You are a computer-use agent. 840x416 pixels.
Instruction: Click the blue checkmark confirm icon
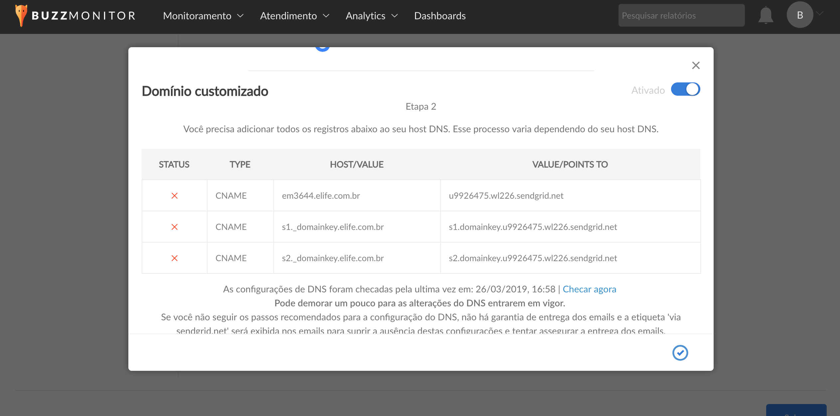pos(680,353)
